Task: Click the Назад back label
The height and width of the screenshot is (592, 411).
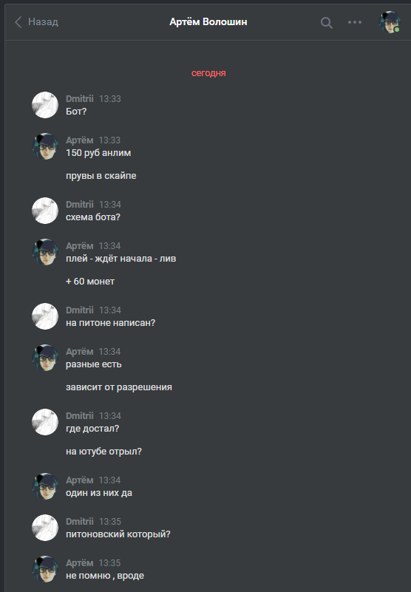Action: [43, 22]
